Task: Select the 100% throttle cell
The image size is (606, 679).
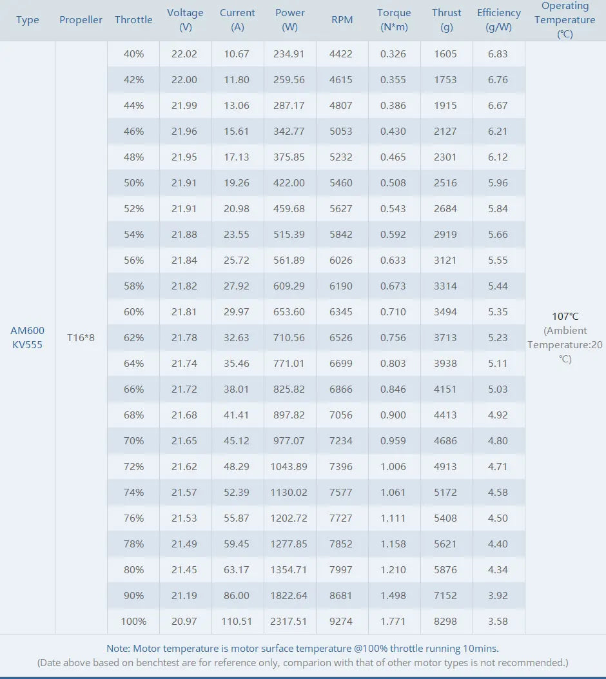Action: pos(133,621)
